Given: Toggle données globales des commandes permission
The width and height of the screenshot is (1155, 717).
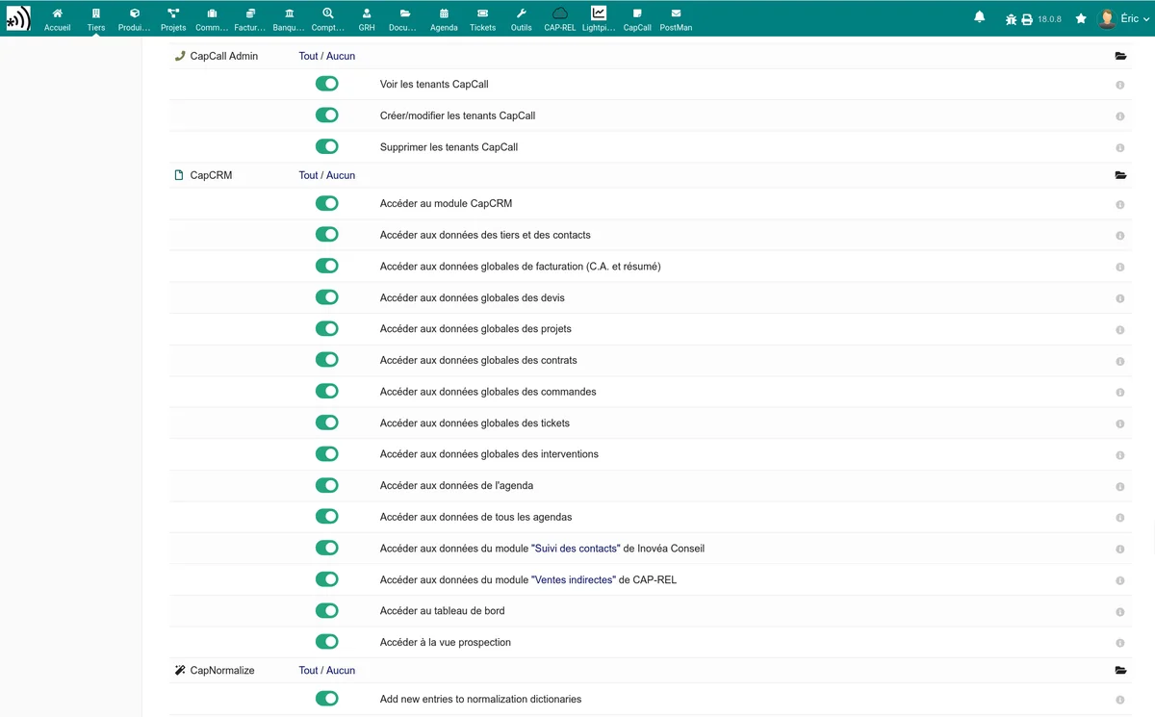Looking at the screenshot, I should 327,392.
